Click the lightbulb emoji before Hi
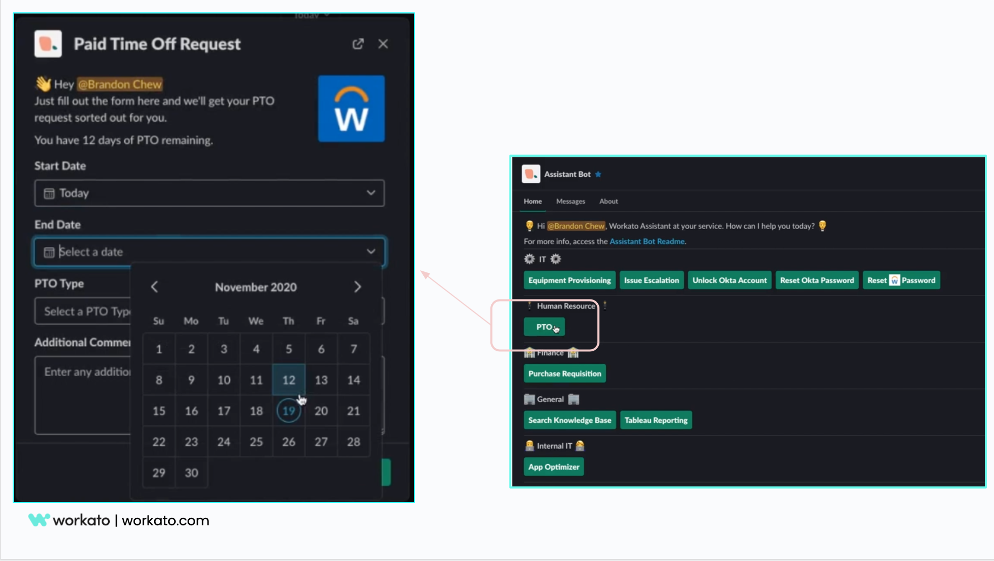 (x=530, y=226)
